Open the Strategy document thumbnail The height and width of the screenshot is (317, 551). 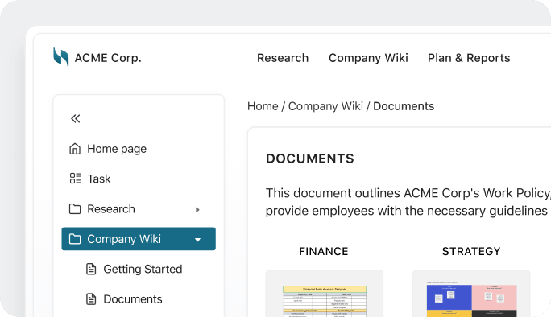(471, 294)
